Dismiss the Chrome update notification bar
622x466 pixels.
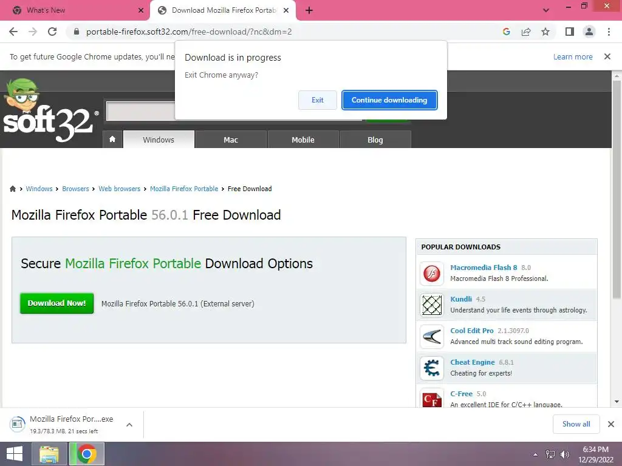click(x=607, y=56)
